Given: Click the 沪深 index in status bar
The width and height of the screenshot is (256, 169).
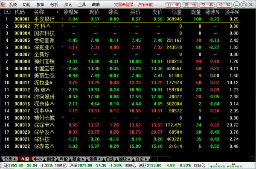Looking at the screenshot, I should (x=102, y=166).
